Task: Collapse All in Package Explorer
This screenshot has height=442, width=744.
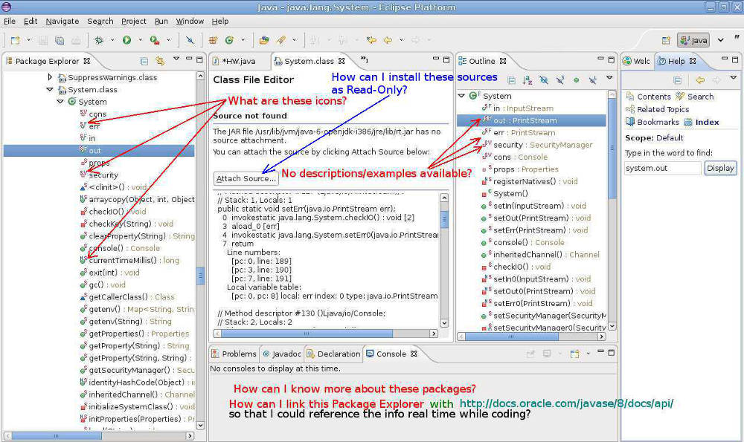Action: 144,61
